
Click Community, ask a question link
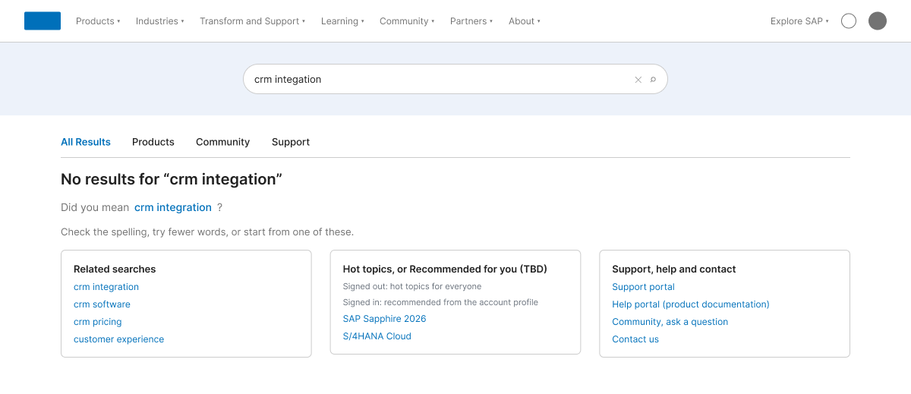click(670, 322)
